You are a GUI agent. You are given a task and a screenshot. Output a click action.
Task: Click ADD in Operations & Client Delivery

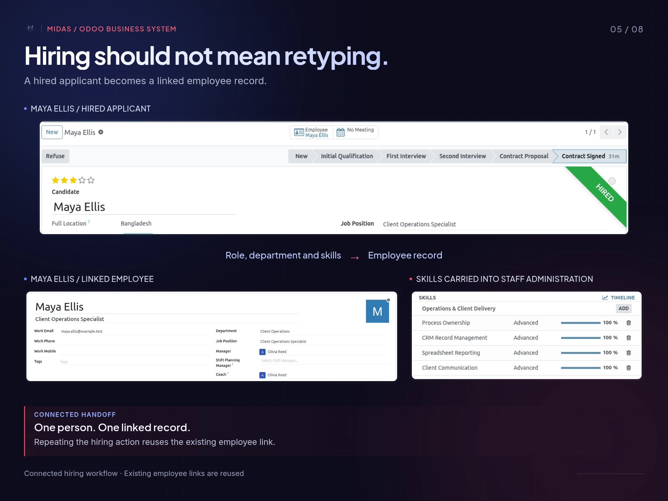(624, 309)
